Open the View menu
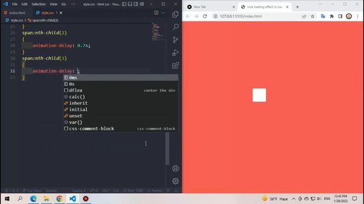364x204 pixels. click(x=53, y=4)
